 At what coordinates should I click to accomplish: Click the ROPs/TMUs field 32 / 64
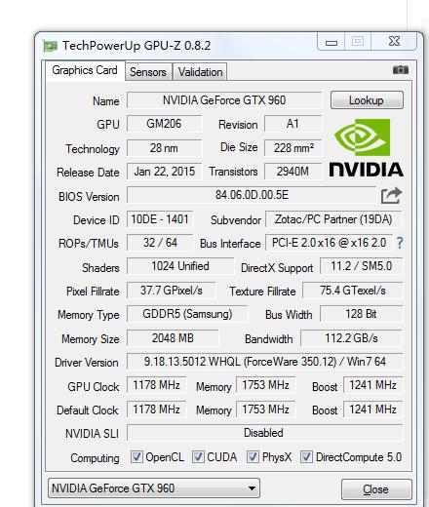click(x=160, y=243)
